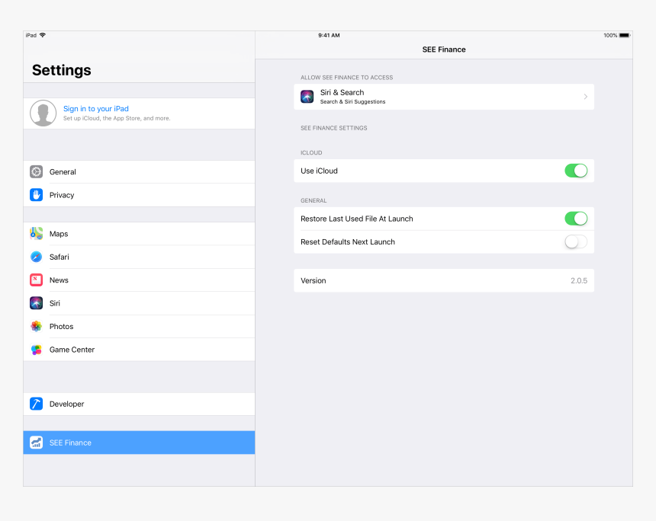Select SEE Finance in the sidebar

point(139,443)
